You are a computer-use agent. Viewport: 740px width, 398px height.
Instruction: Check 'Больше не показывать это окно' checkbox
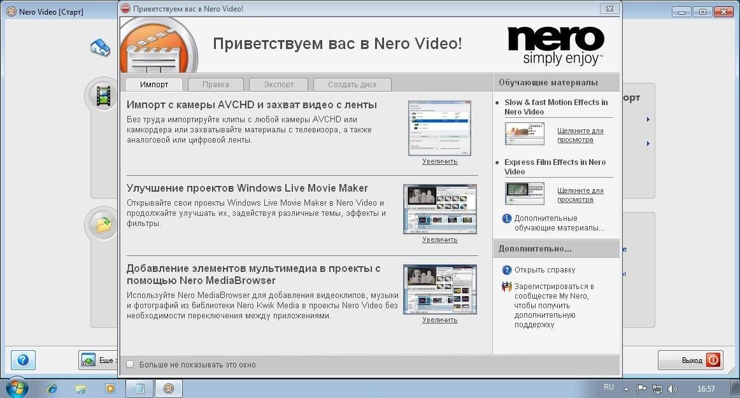[x=130, y=365]
